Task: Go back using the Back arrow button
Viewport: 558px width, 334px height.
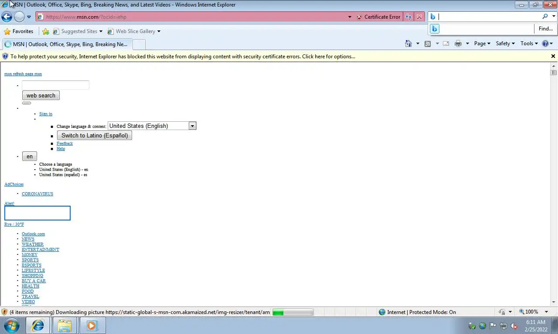Action: 7,17
